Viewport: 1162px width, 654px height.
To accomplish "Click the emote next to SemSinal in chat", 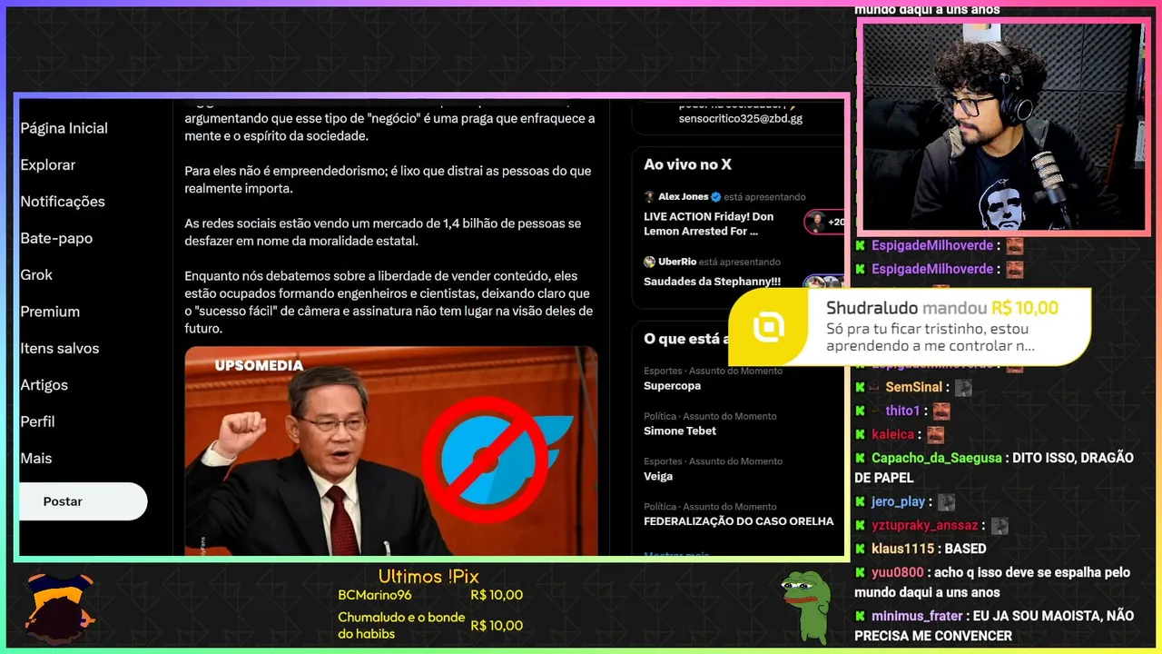I will coord(963,388).
